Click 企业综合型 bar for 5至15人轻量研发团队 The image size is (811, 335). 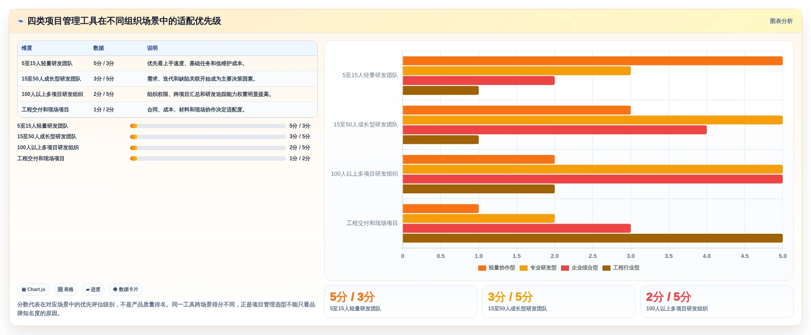pos(479,81)
